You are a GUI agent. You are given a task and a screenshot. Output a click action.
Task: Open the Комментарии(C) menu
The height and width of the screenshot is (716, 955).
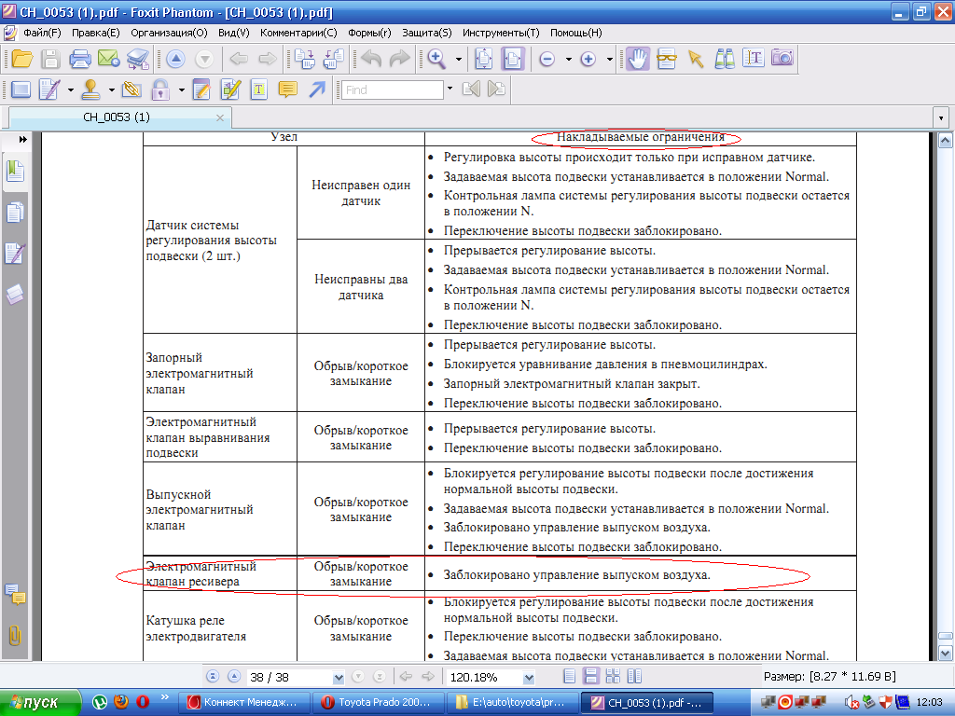298,33
